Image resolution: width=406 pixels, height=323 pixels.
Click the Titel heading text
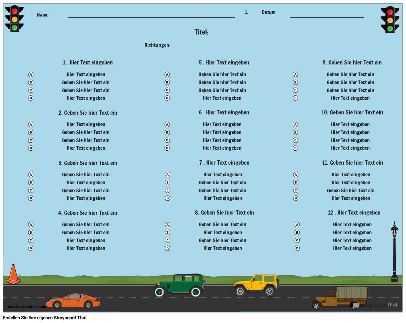(x=201, y=32)
